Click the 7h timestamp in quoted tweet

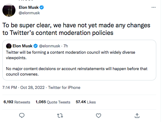point(66,46)
